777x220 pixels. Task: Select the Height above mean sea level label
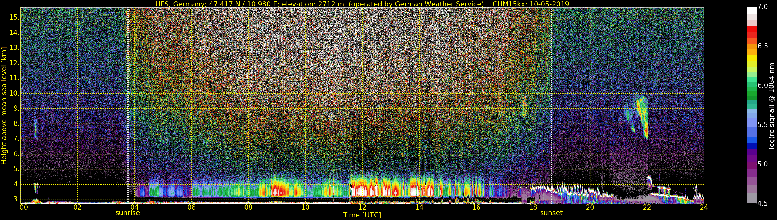(4, 106)
